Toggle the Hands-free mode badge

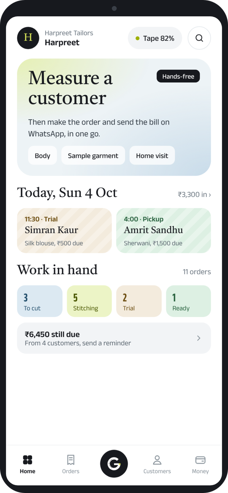pyautogui.click(x=178, y=76)
